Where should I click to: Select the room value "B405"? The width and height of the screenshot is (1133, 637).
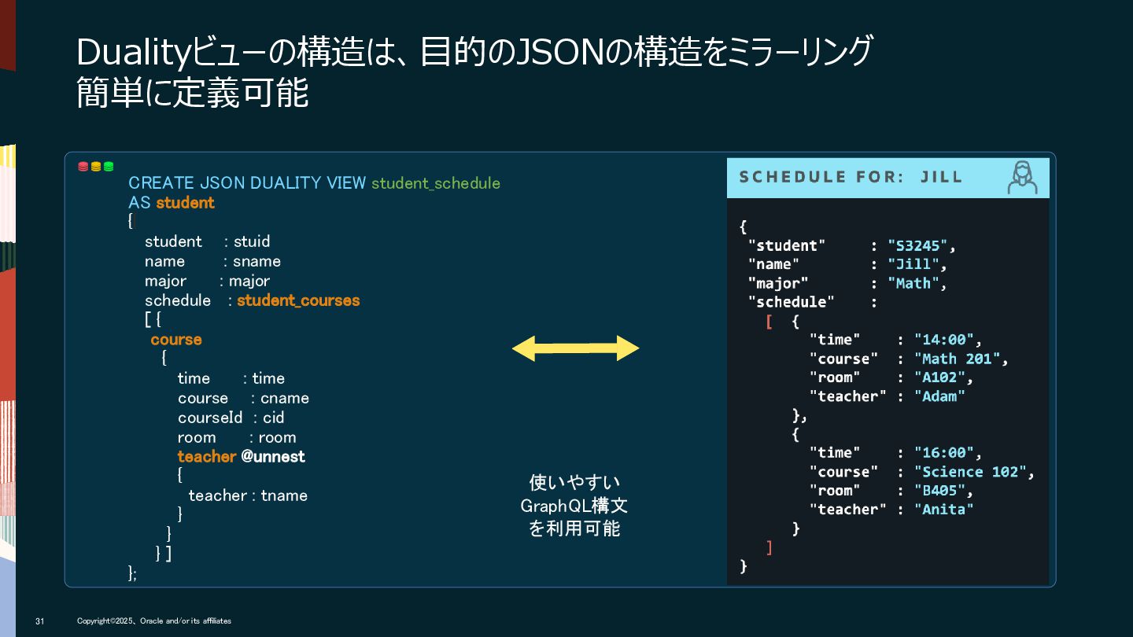point(940,491)
